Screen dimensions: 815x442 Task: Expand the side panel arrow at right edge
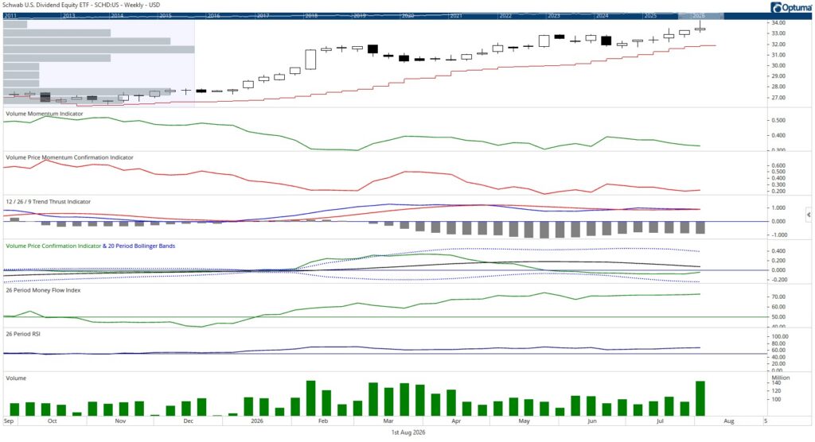[809, 215]
